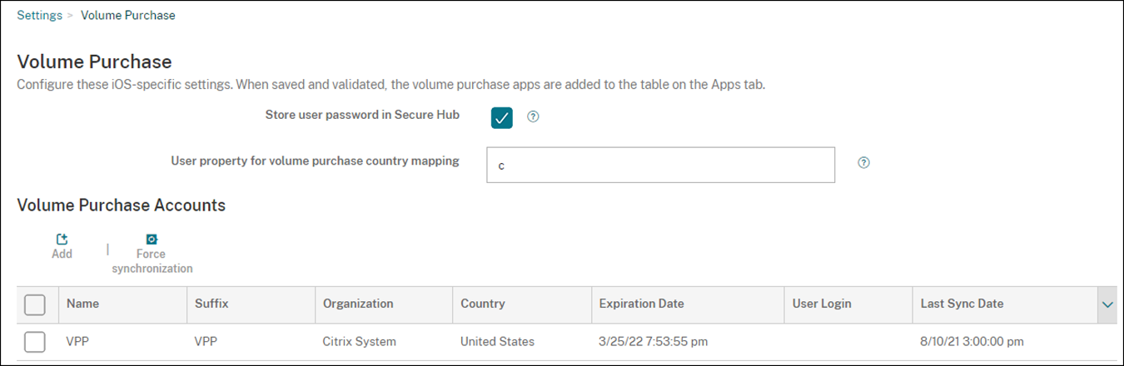Viewport: 1124px width, 366px height.
Task: Select the VPP account name cell
Action: point(77,341)
